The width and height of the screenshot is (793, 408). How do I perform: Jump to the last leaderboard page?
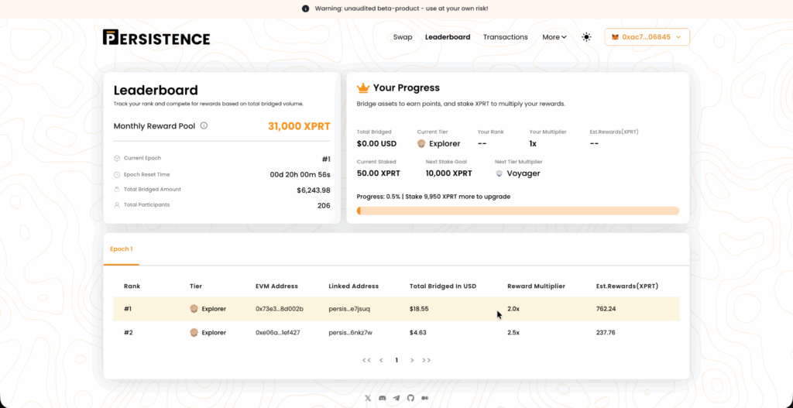(x=427, y=360)
